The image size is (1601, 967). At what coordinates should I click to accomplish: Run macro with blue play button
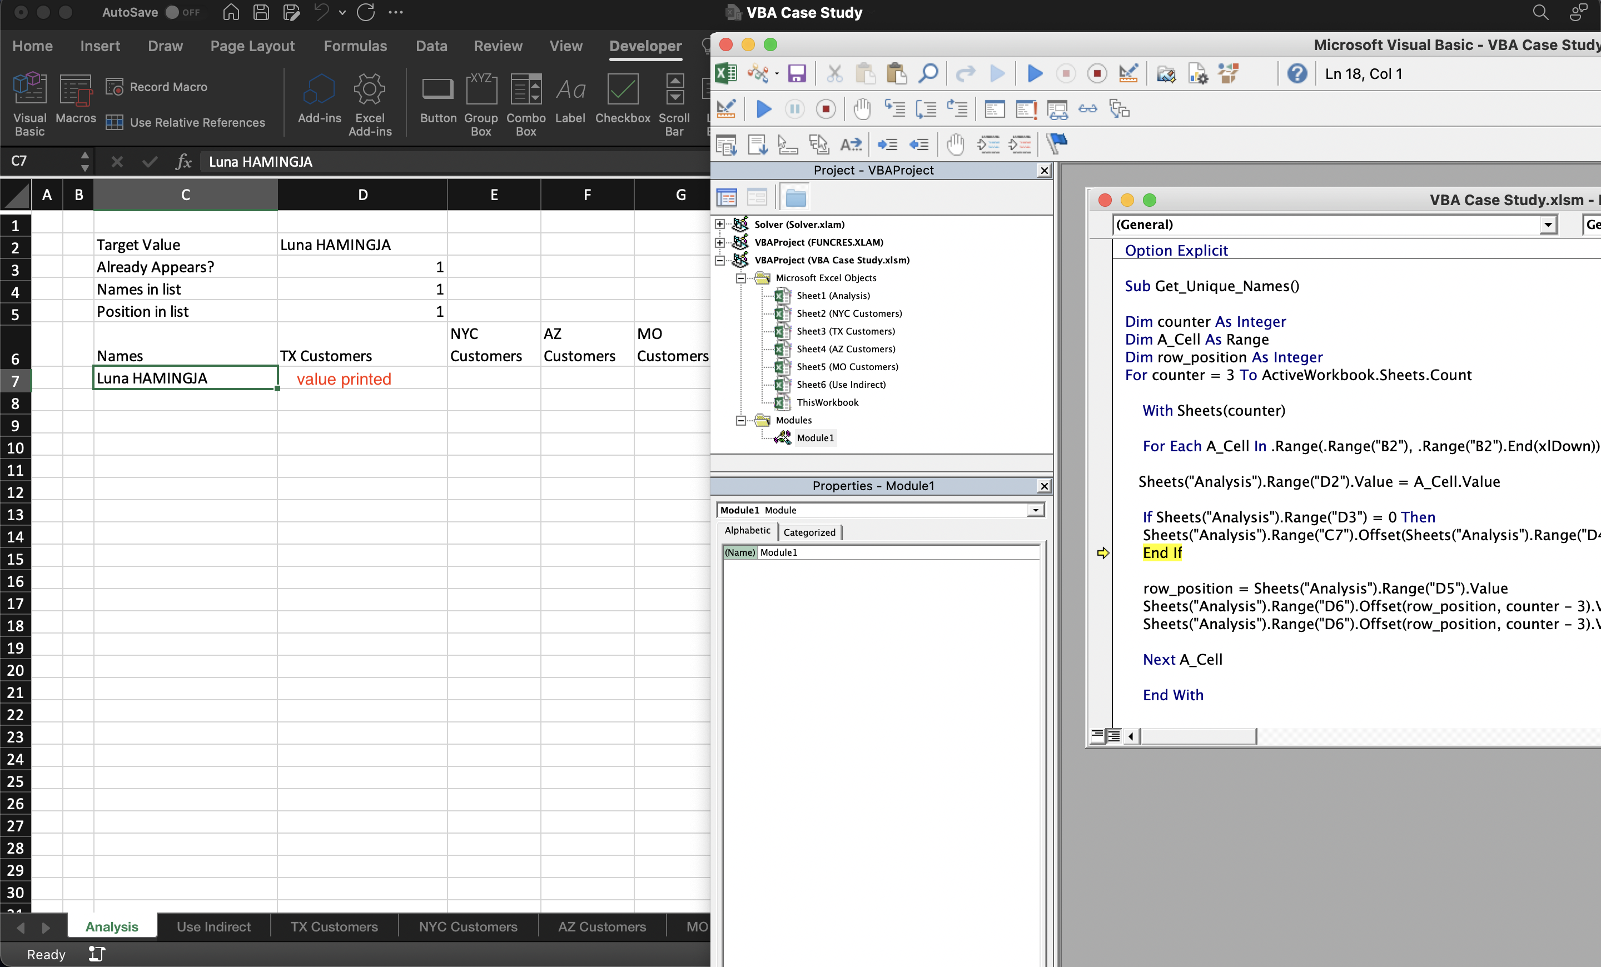tap(1035, 73)
